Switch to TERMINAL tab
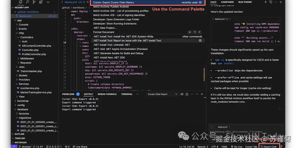The image size is (296, 148). coord(127,94)
